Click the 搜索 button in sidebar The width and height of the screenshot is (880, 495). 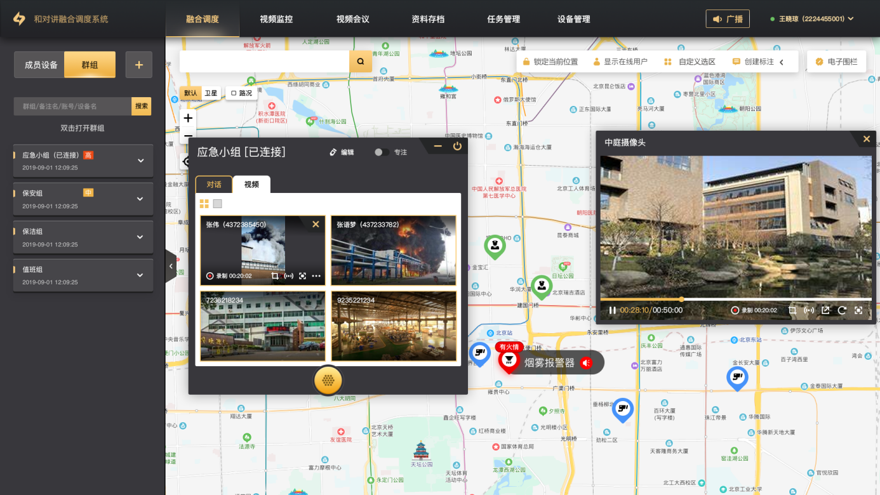point(141,106)
